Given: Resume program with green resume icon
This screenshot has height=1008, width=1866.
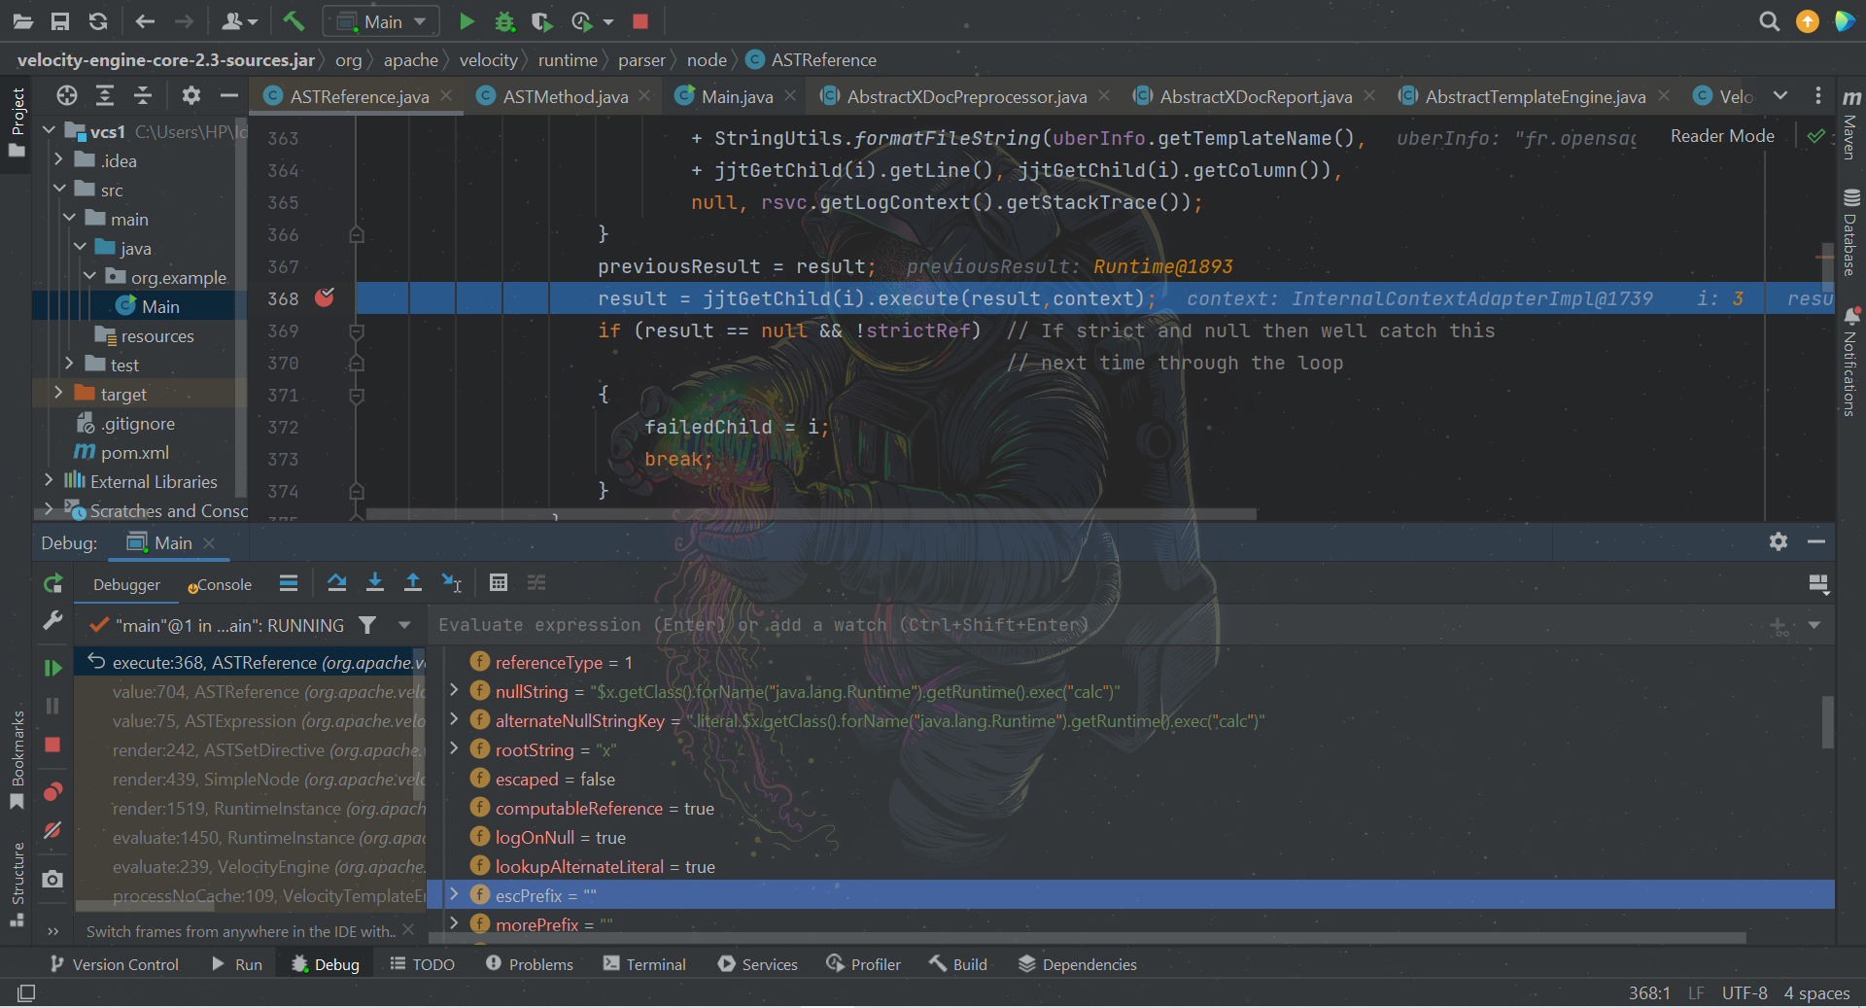Looking at the screenshot, I should (52, 668).
